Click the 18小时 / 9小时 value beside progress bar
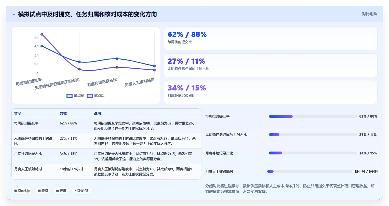389x206 pixels. tap(366, 172)
